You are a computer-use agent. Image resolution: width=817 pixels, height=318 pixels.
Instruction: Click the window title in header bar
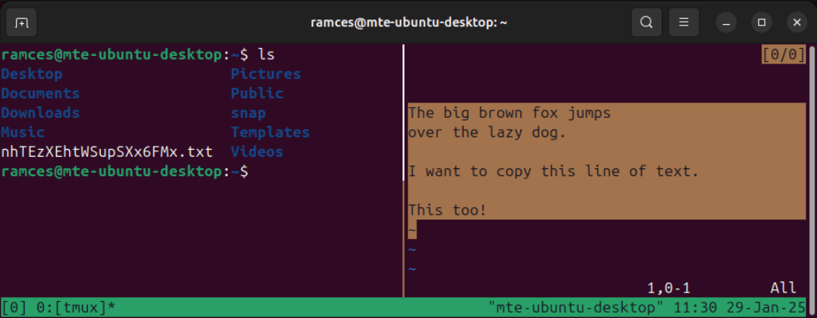click(x=408, y=22)
